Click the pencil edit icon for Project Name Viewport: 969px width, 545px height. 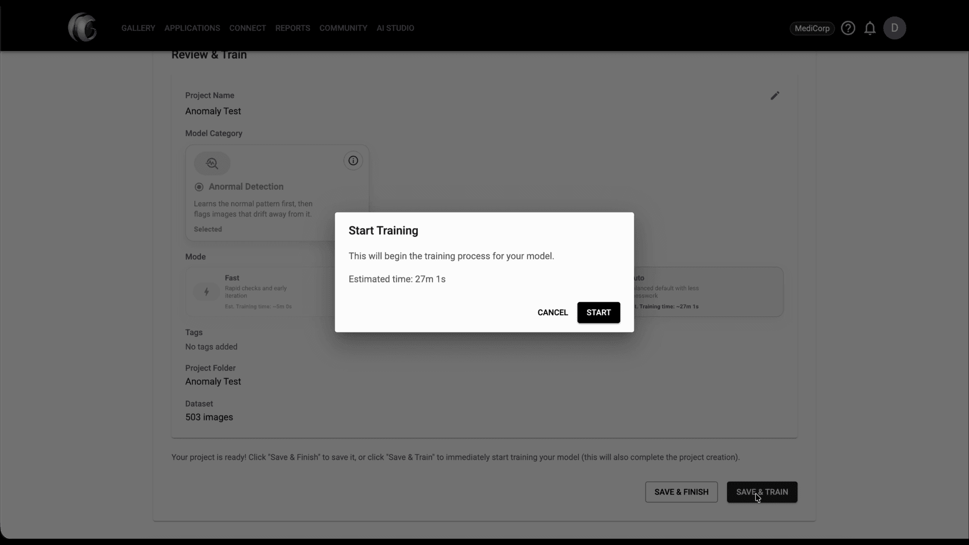point(775,95)
